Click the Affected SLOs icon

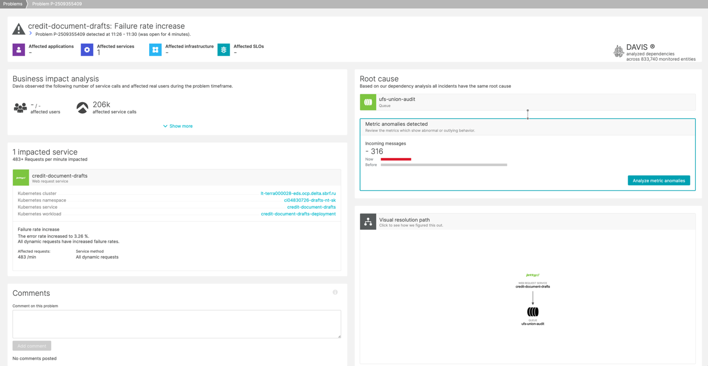[x=223, y=50]
